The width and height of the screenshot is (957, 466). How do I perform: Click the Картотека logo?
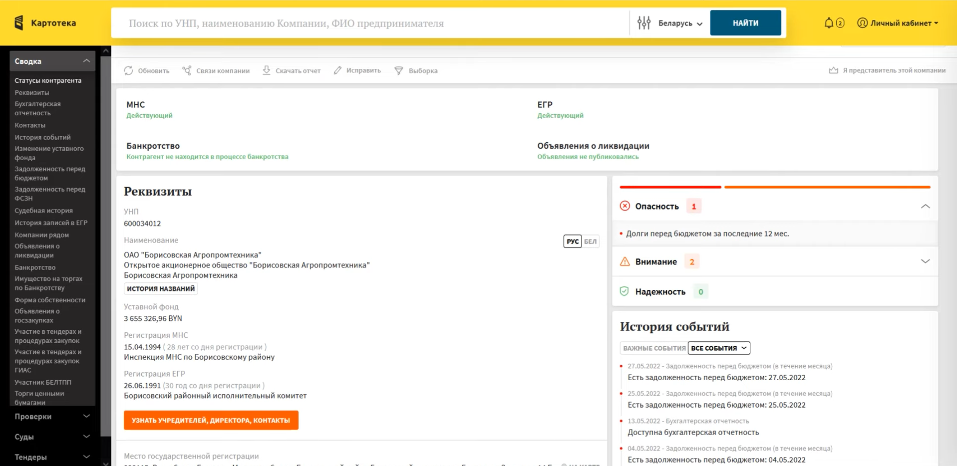[45, 23]
